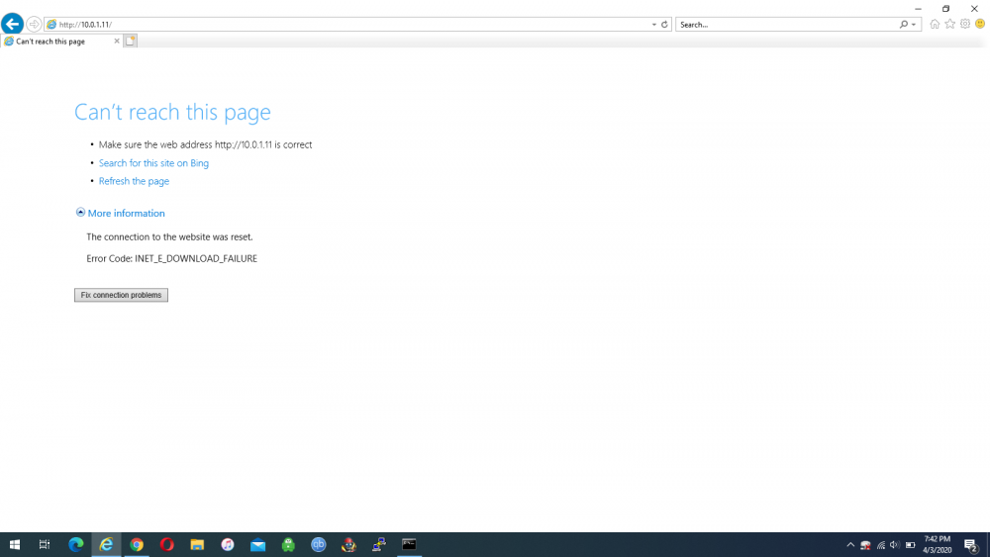Switch to Google Chrome in the taskbar

[137, 544]
